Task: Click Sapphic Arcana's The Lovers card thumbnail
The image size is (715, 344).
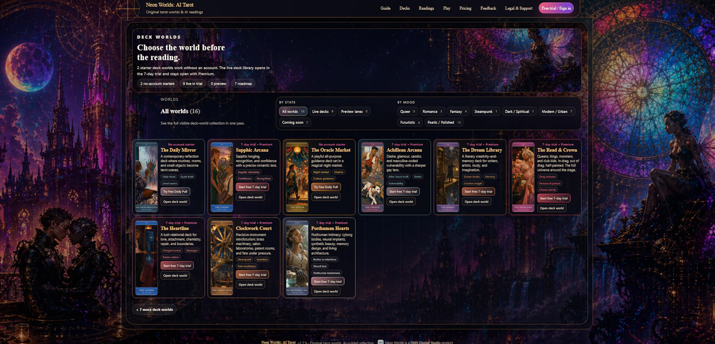Action: click(222, 177)
